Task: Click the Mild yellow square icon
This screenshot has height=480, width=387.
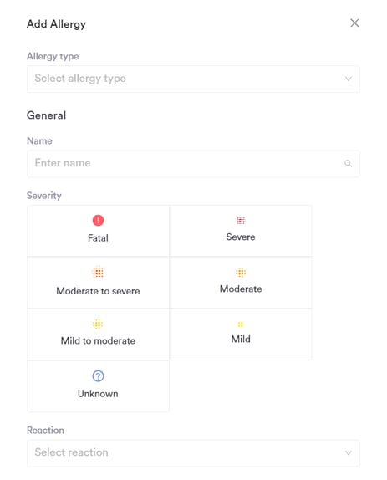Action: pyautogui.click(x=241, y=324)
